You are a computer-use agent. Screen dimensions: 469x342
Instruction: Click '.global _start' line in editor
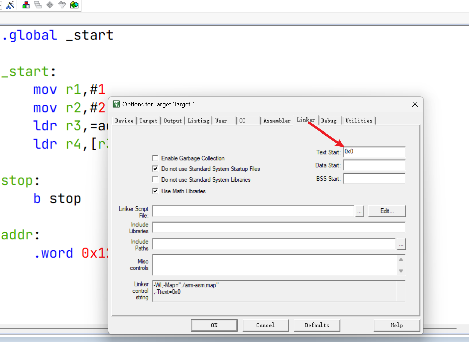[x=58, y=35]
